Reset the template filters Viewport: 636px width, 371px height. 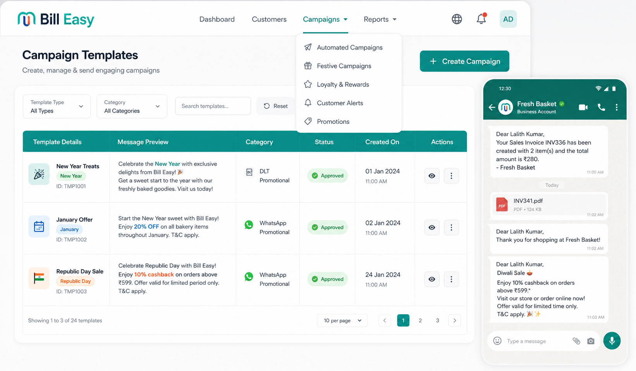click(275, 106)
